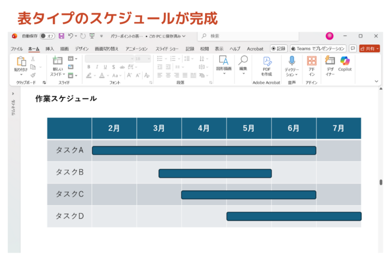Open the スライド ショー tab
The height and width of the screenshot is (267, 391).
[167, 49]
